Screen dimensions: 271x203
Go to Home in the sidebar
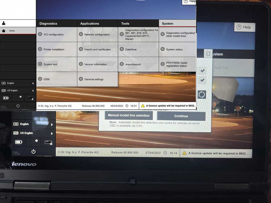18,31
